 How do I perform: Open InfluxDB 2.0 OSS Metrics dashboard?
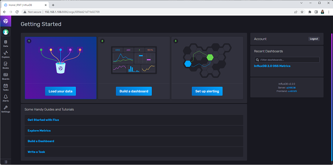tap(272, 66)
